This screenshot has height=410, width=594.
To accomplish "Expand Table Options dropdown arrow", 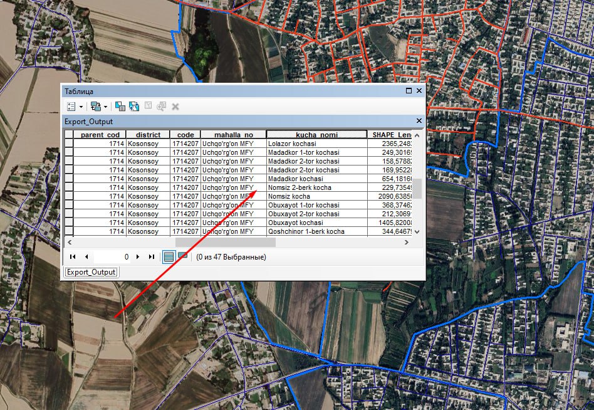I will (x=81, y=107).
